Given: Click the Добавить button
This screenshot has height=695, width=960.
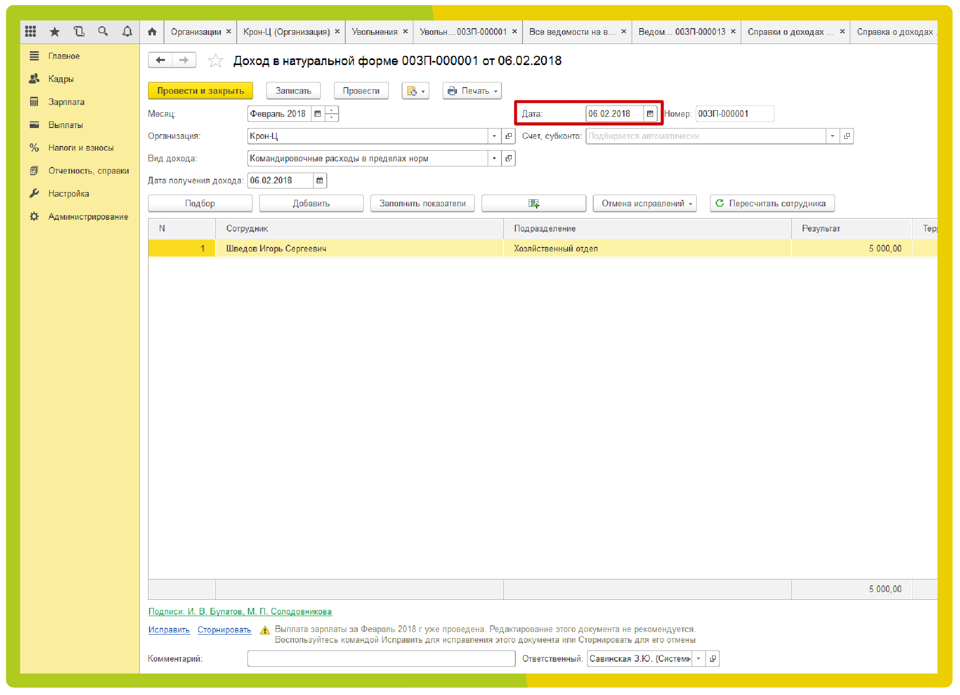Looking at the screenshot, I should pyautogui.click(x=311, y=203).
